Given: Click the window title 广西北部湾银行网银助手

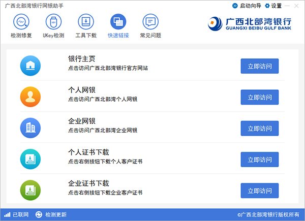Looking at the screenshot, I should pos(34,6).
